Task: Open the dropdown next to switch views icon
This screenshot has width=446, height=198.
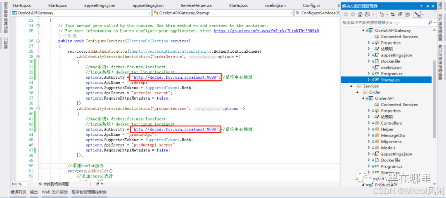Action: [372, 14]
